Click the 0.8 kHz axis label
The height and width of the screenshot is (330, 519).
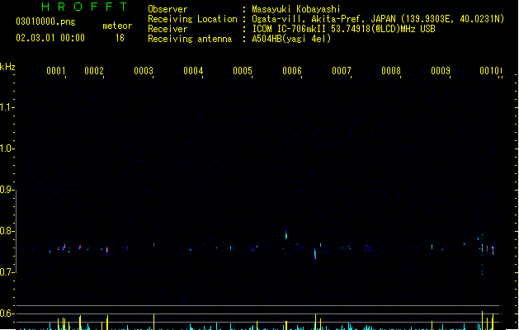(x=6, y=231)
